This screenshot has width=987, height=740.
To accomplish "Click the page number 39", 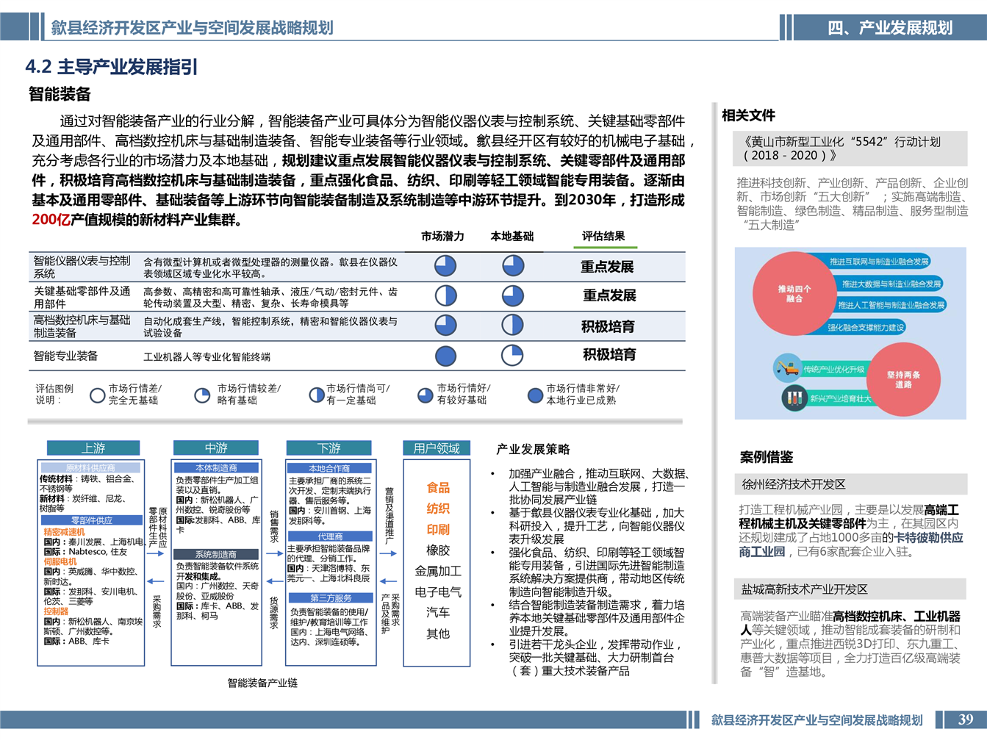I will pyautogui.click(x=965, y=719).
